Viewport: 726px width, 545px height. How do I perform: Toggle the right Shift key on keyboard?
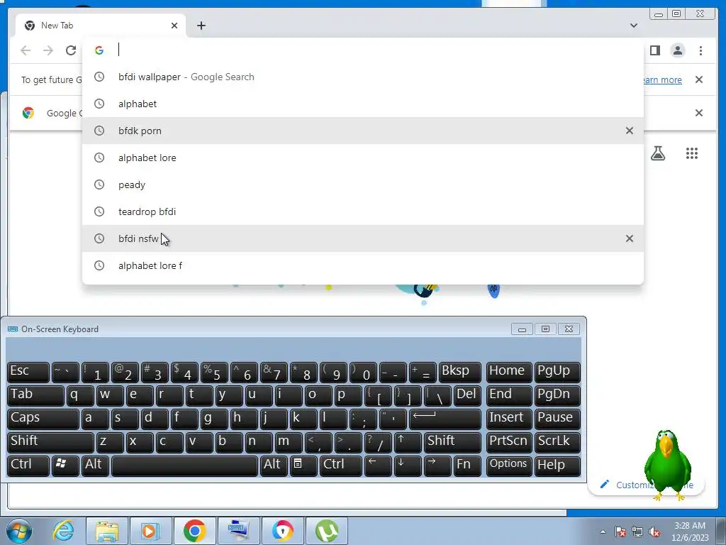(452, 442)
